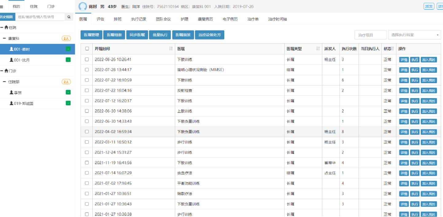Screen dimensions: 443x217
Task: Collapse the 住院部 tree node
Action: (x=5, y=82)
